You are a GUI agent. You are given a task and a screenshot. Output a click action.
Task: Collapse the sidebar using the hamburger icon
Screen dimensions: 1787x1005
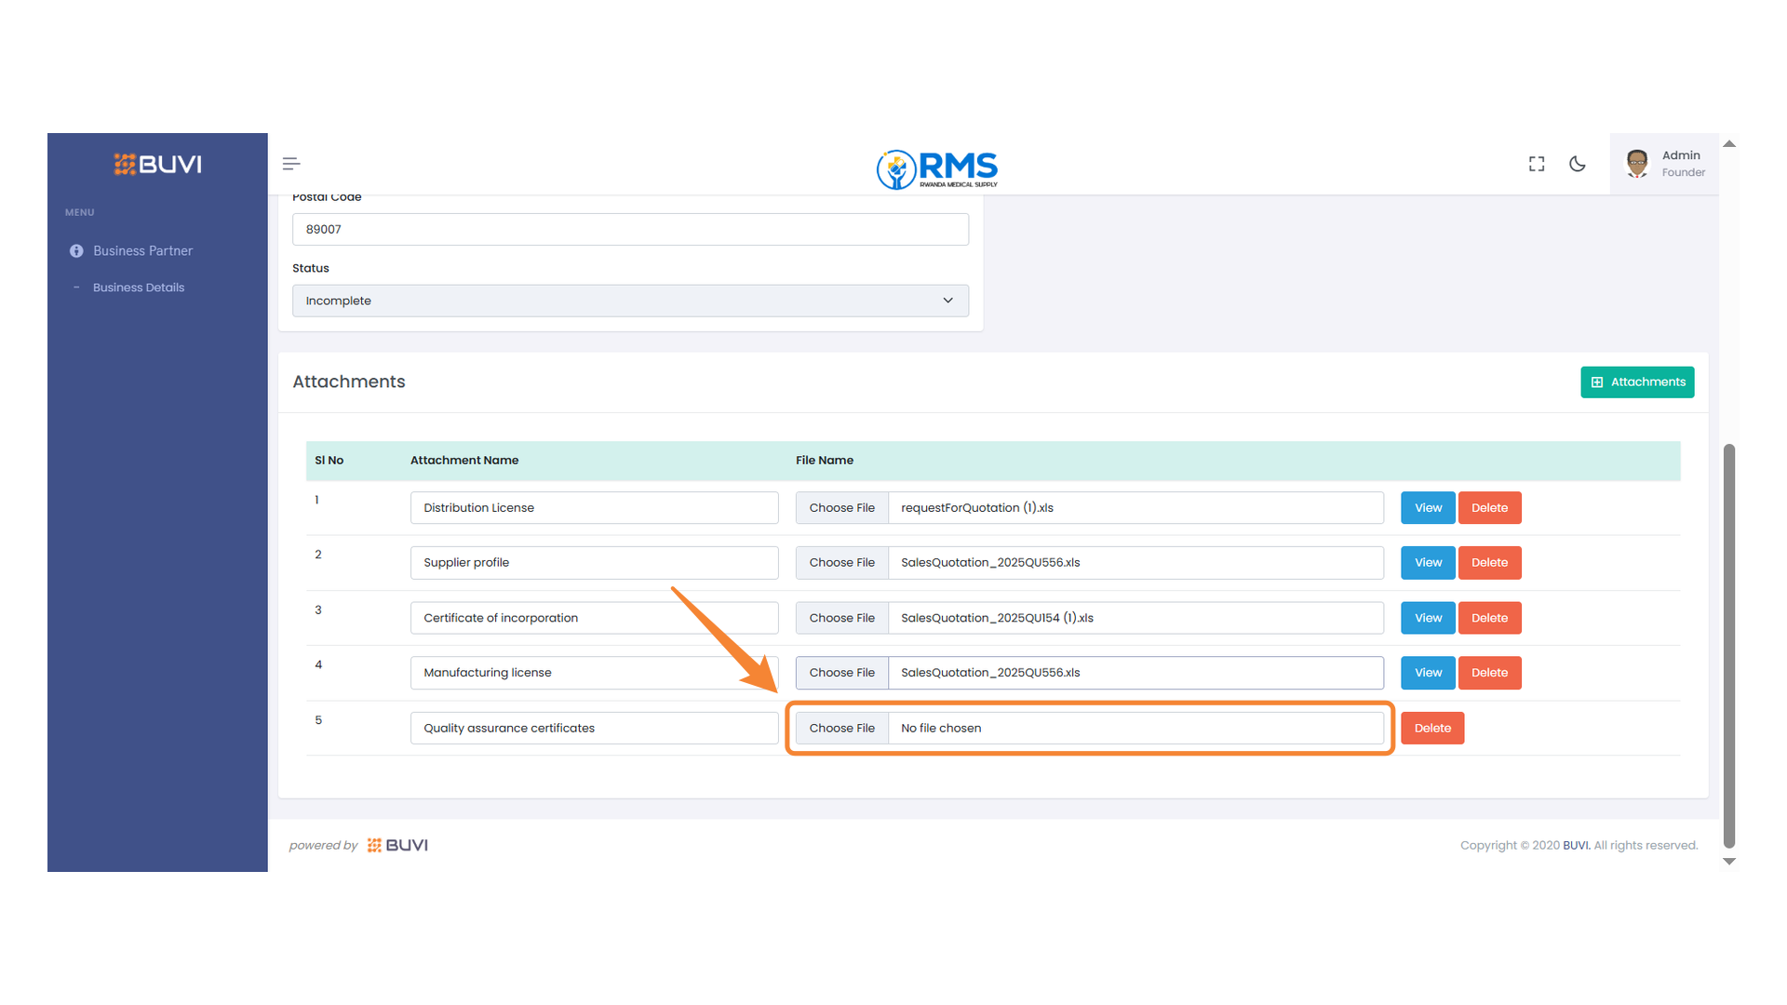click(290, 163)
